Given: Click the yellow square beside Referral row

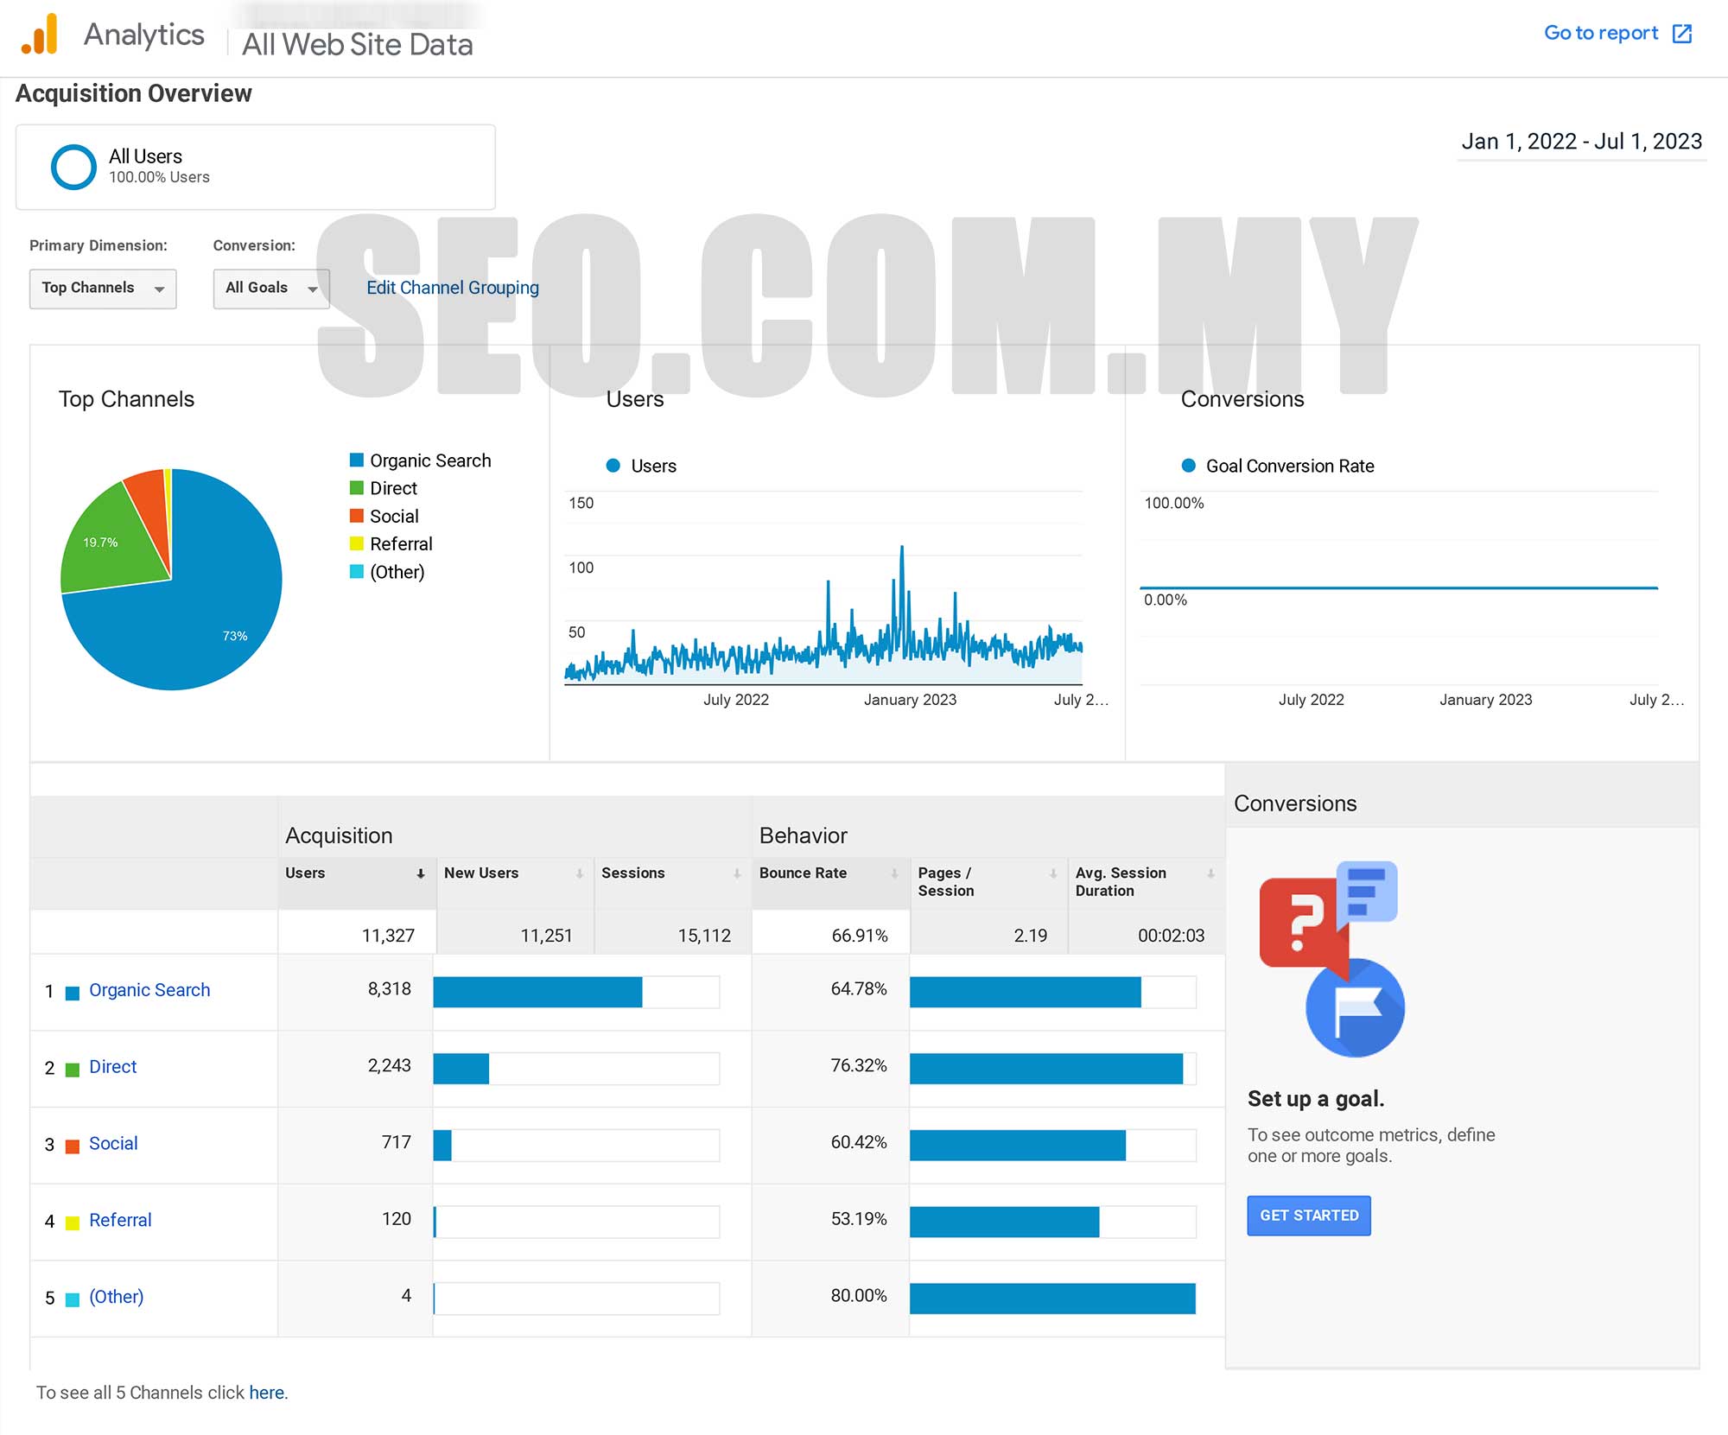Looking at the screenshot, I should (73, 1222).
